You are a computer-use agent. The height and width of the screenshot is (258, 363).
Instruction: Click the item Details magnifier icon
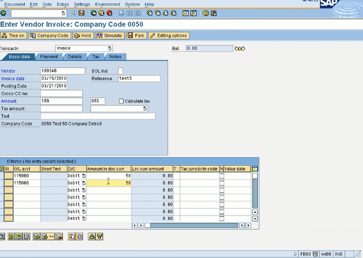[2, 236]
